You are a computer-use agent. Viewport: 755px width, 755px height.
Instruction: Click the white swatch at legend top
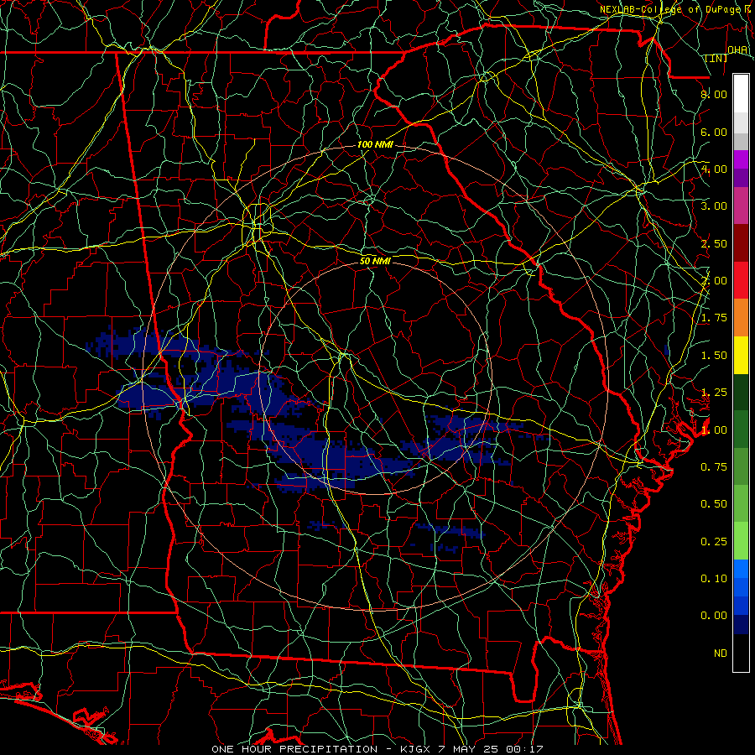[741, 94]
